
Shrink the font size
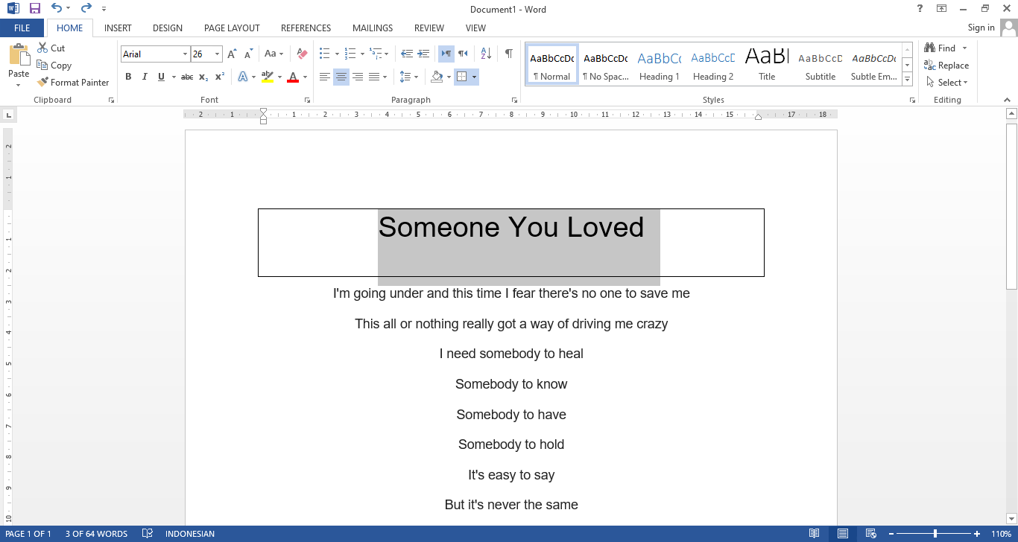click(x=247, y=54)
